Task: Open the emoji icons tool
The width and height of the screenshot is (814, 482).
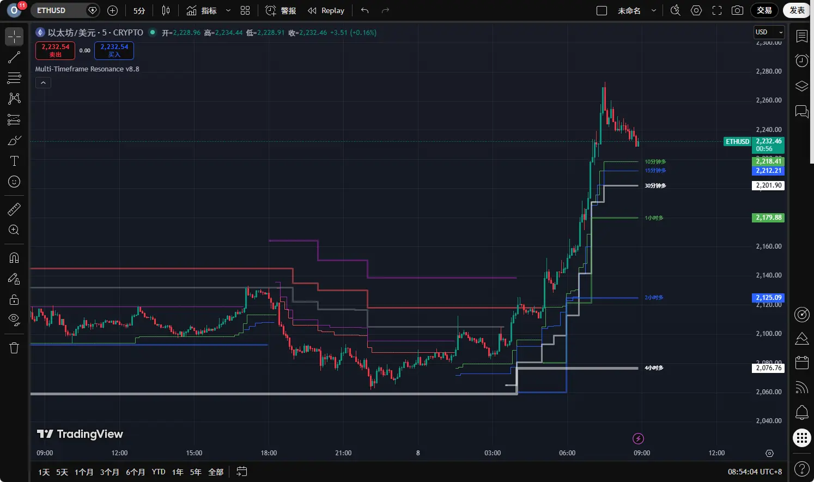Action: 14,182
